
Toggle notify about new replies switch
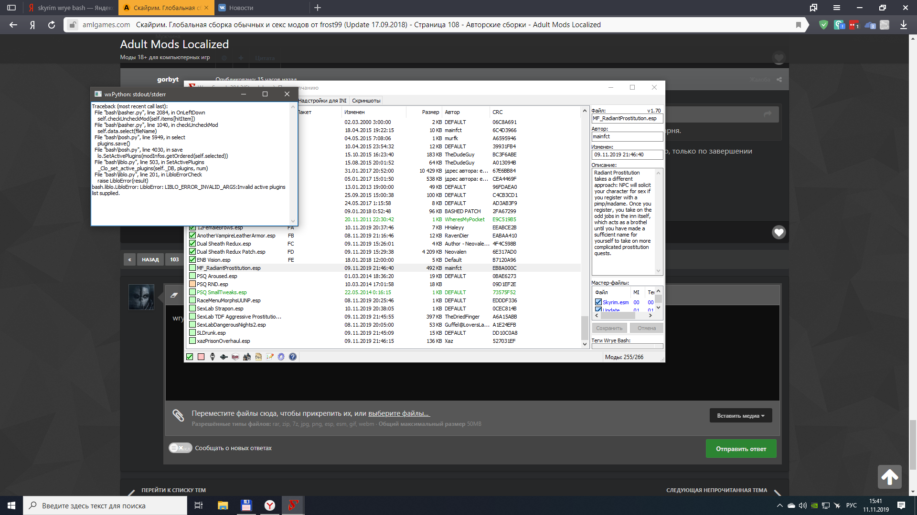click(x=180, y=448)
